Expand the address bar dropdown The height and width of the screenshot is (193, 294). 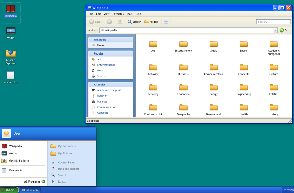click(x=276, y=30)
